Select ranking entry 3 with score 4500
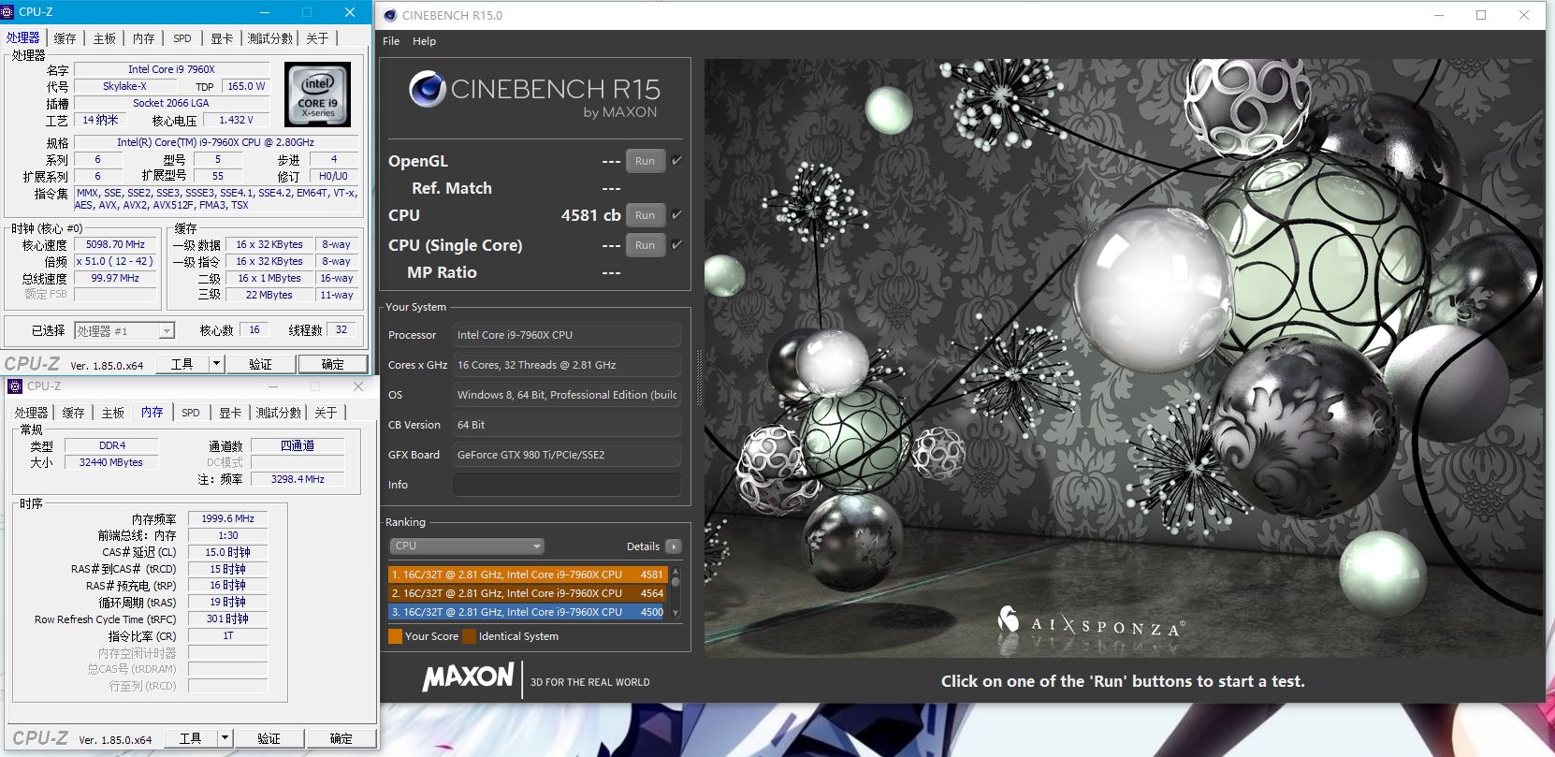 click(527, 612)
